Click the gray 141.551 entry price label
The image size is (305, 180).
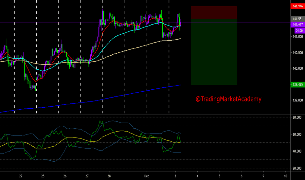point(297,19)
